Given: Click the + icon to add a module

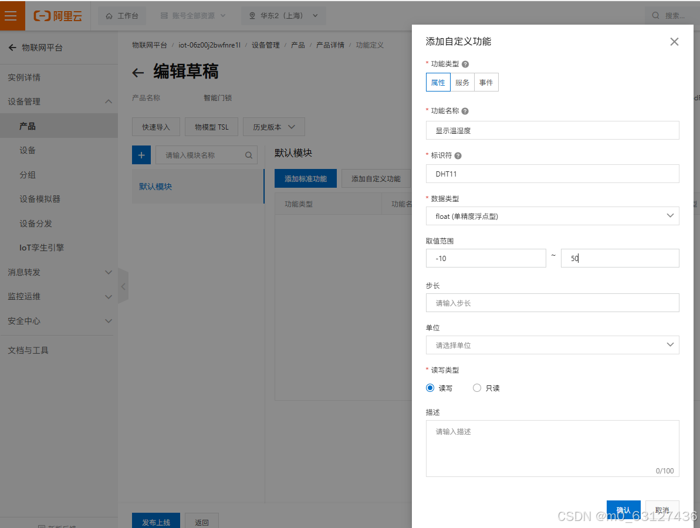Looking at the screenshot, I should (141, 155).
